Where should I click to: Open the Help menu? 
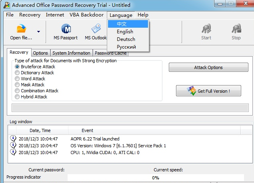[143, 15]
